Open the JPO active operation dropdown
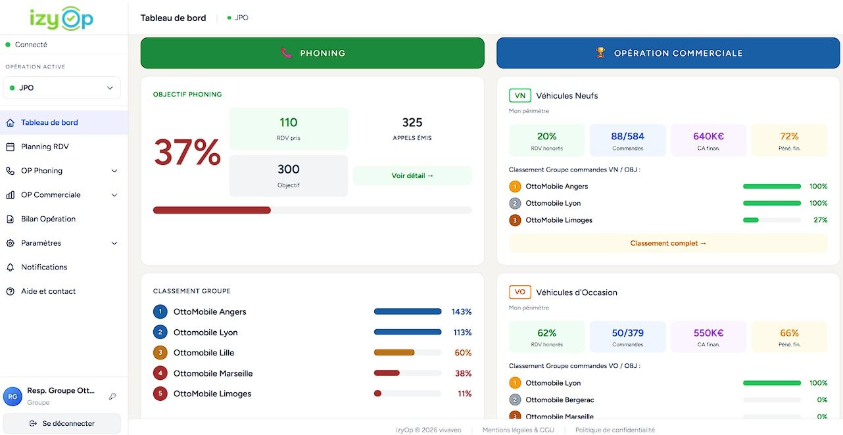 [62, 88]
